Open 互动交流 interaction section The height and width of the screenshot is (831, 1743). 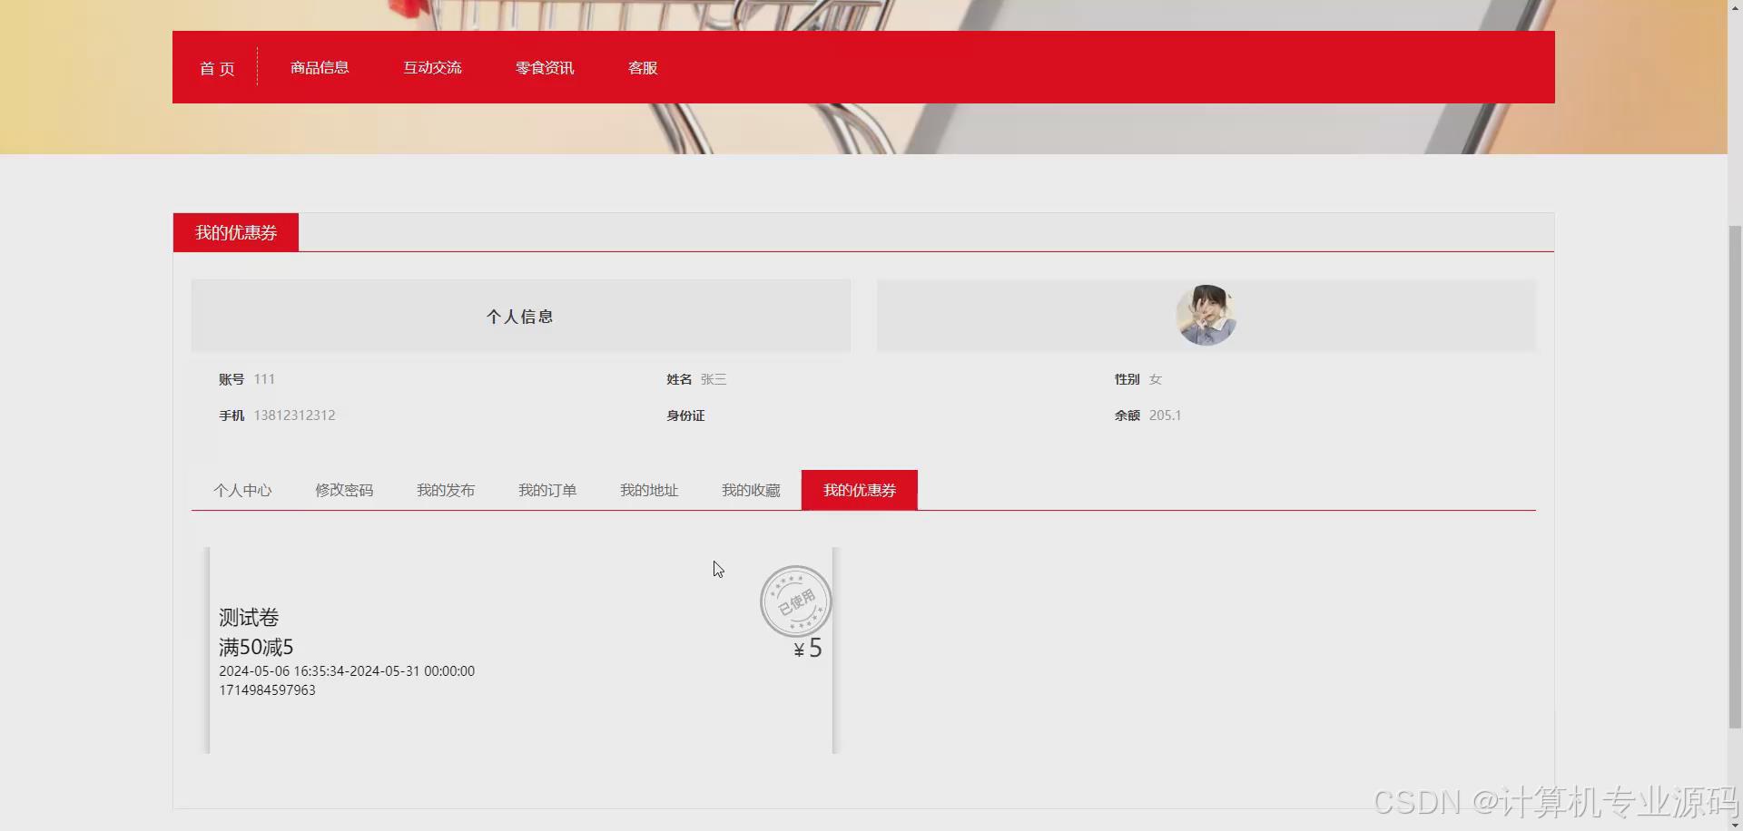pyautogui.click(x=433, y=67)
